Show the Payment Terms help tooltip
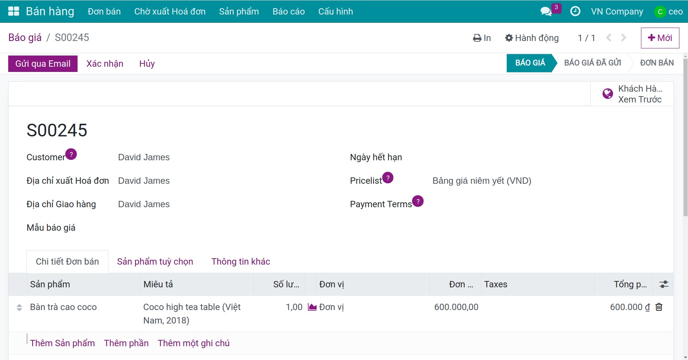The height and width of the screenshot is (360, 688). 418,201
